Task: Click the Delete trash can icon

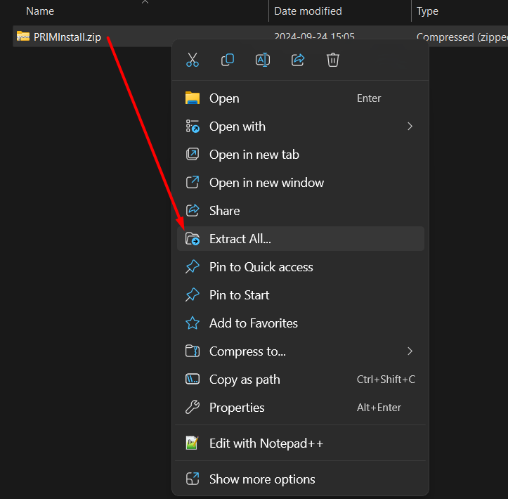Action: [333, 60]
